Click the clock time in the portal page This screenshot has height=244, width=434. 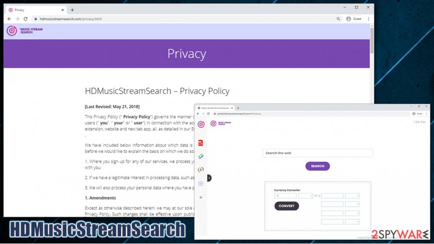(419, 122)
